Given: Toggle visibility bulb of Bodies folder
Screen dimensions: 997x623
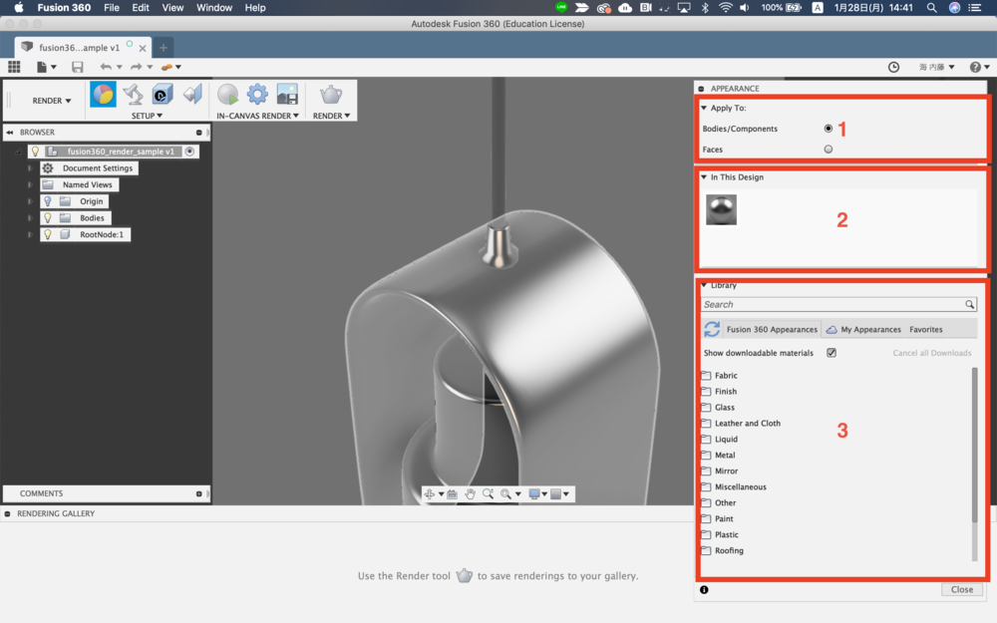Looking at the screenshot, I should (47, 217).
